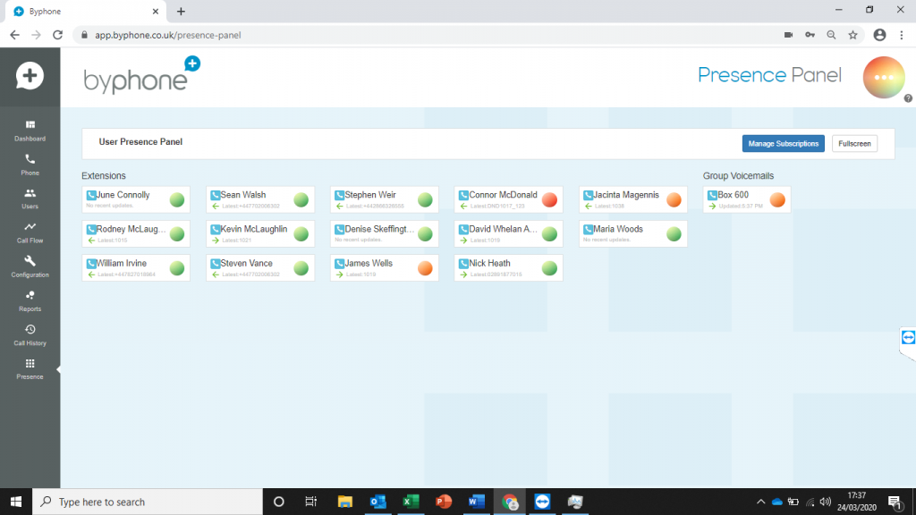The height and width of the screenshot is (515, 916).
Task: Open Rodney McLaughlin extension card
Action: 136,234
